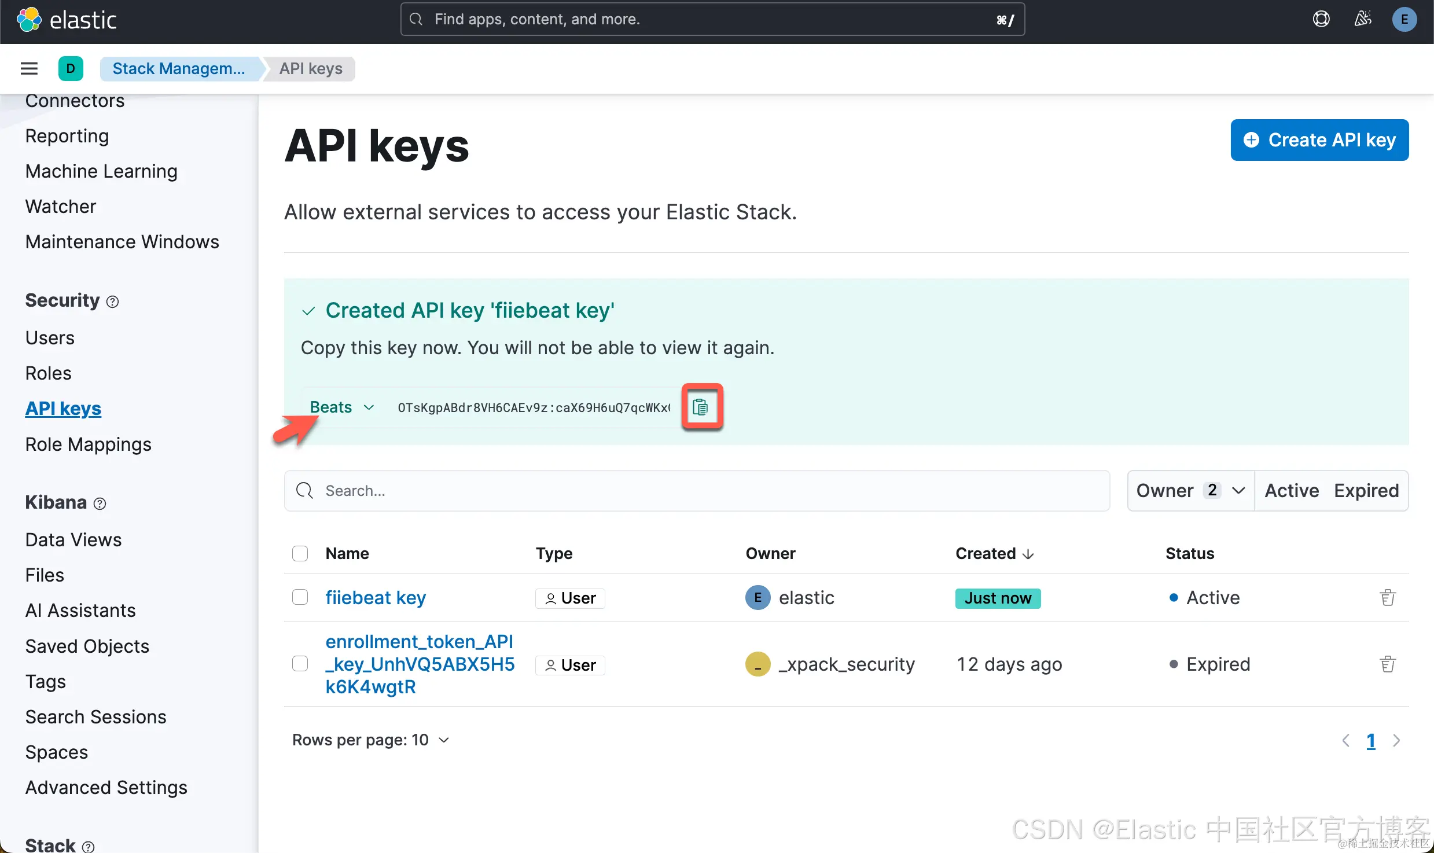Open the fiiebeat key link

pos(376,597)
